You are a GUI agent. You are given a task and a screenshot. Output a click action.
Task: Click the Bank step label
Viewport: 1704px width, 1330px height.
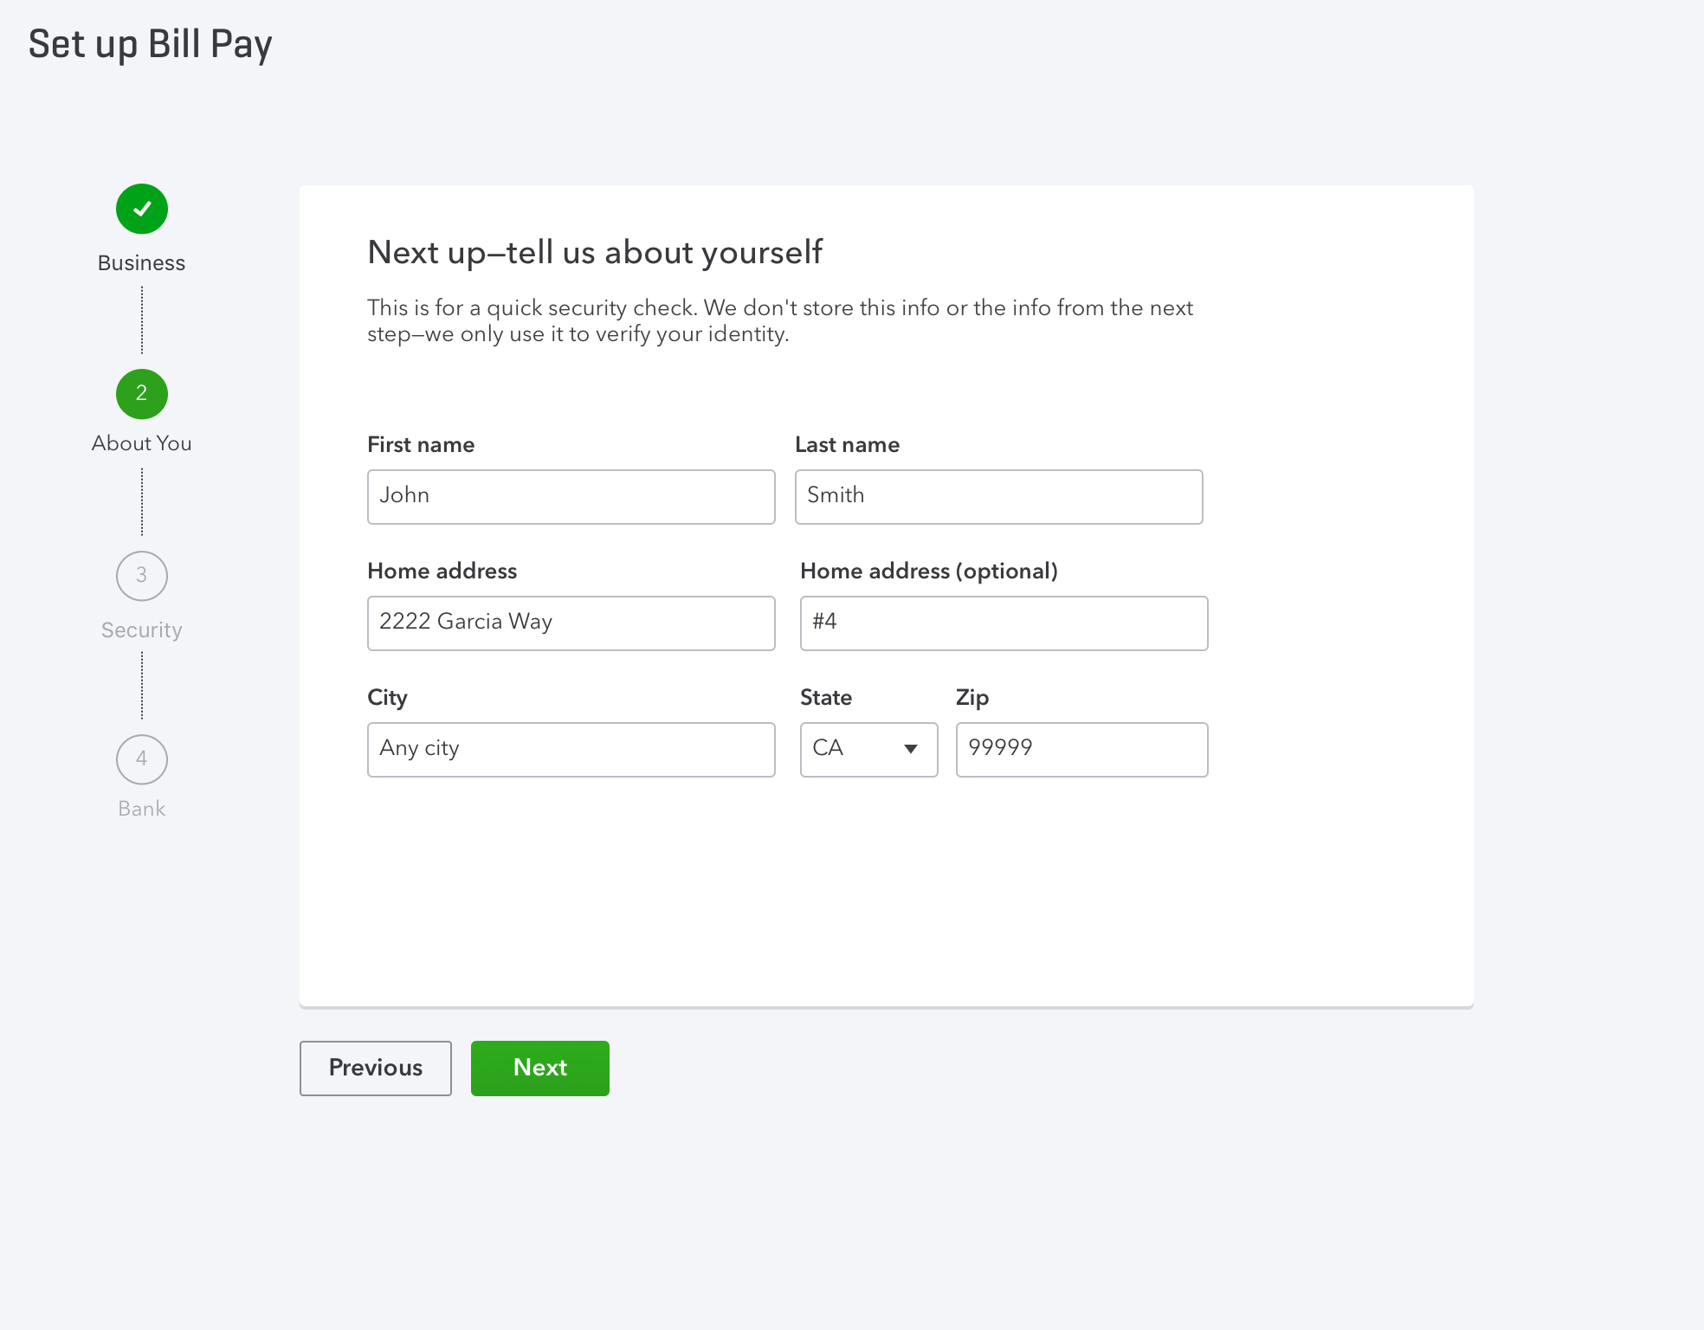(x=141, y=809)
